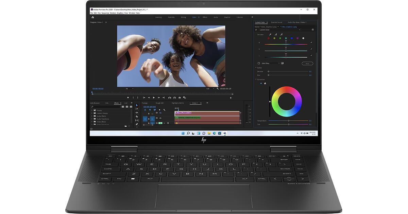This screenshot has width=408, height=214.
Task: Step back one frame in Program monitor
Action: [x=149, y=97]
